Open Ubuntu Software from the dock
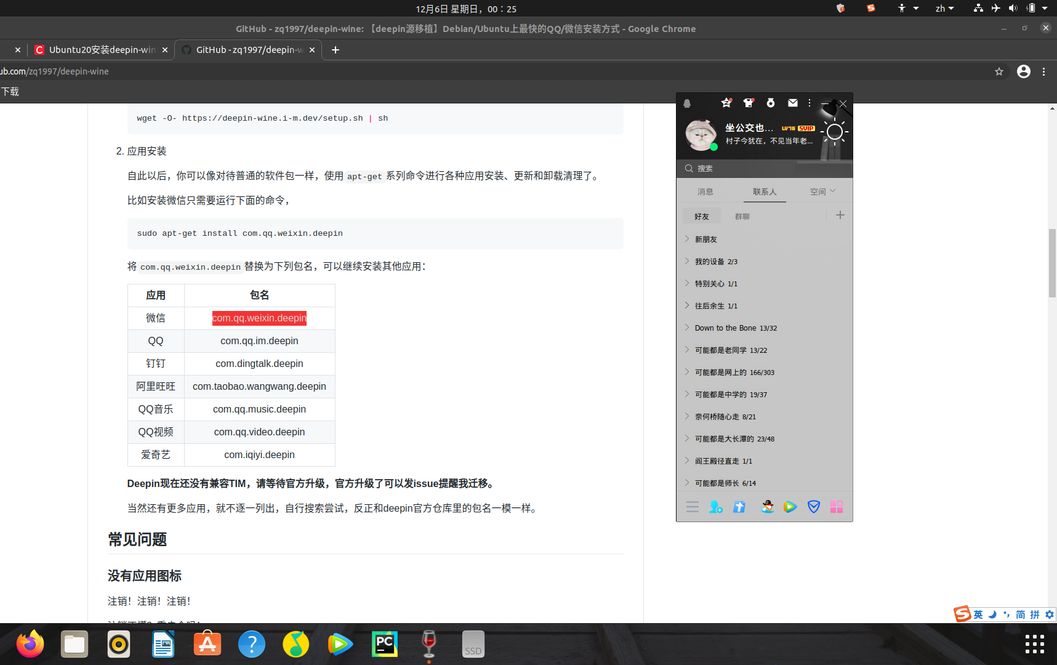 pyautogui.click(x=207, y=644)
